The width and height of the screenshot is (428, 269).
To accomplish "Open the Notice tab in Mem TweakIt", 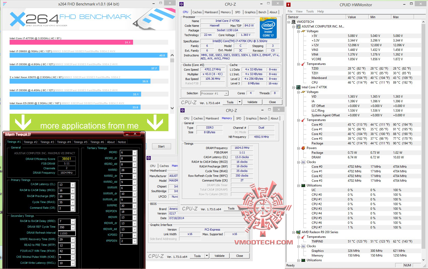I will coord(122,142).
